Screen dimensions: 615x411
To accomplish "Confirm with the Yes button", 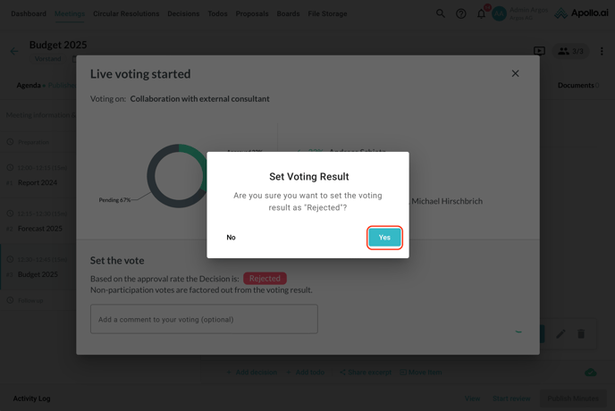I will point(384,237).
